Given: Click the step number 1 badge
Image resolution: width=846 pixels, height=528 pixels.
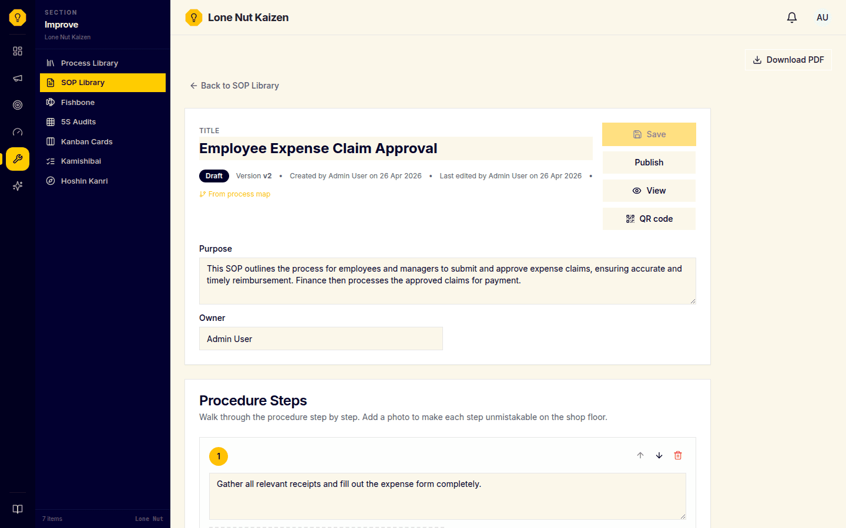Looking at the screenshot, I should click(219, 456).
